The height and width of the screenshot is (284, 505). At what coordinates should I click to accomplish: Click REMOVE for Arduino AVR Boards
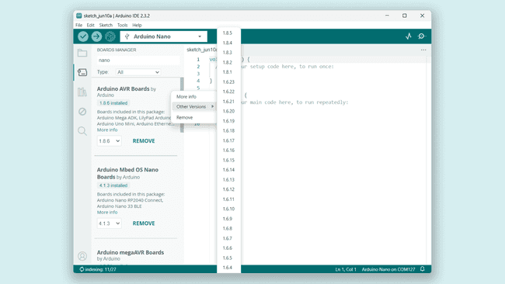pos(144,141)
